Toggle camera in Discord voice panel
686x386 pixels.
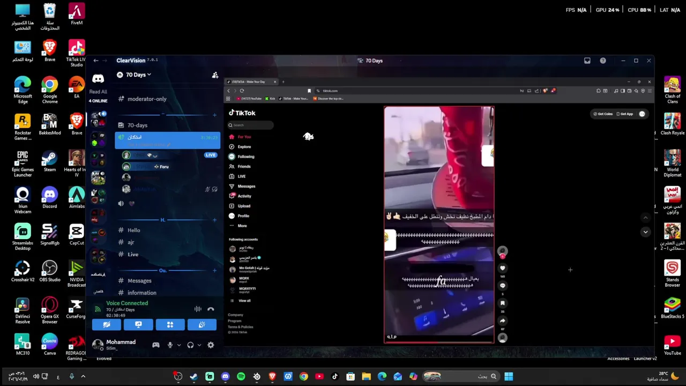click(x=107, y=324)
